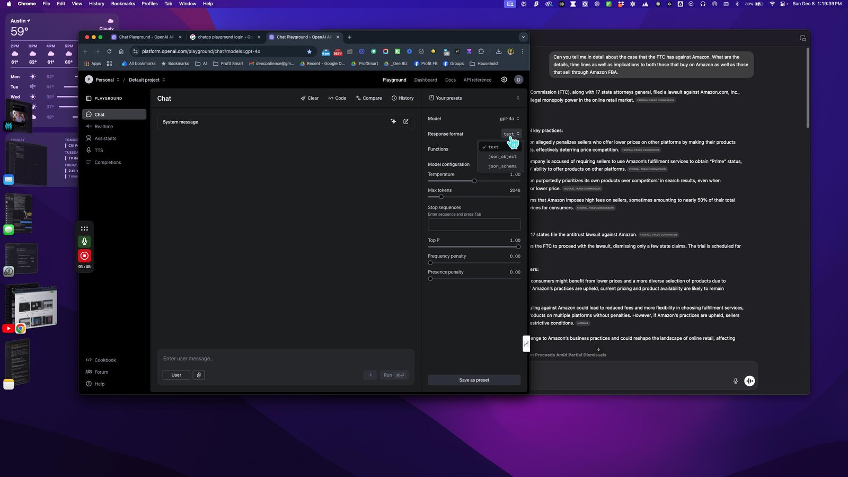Open Completions in the sidebar

tap(114, 162)
